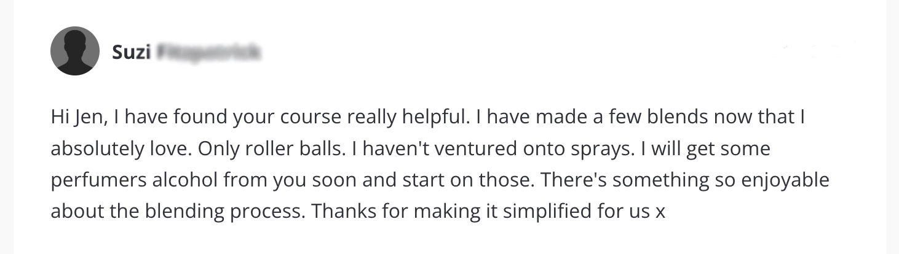
Task: Click the faint mark at the comment's top right
Action: 818,50
